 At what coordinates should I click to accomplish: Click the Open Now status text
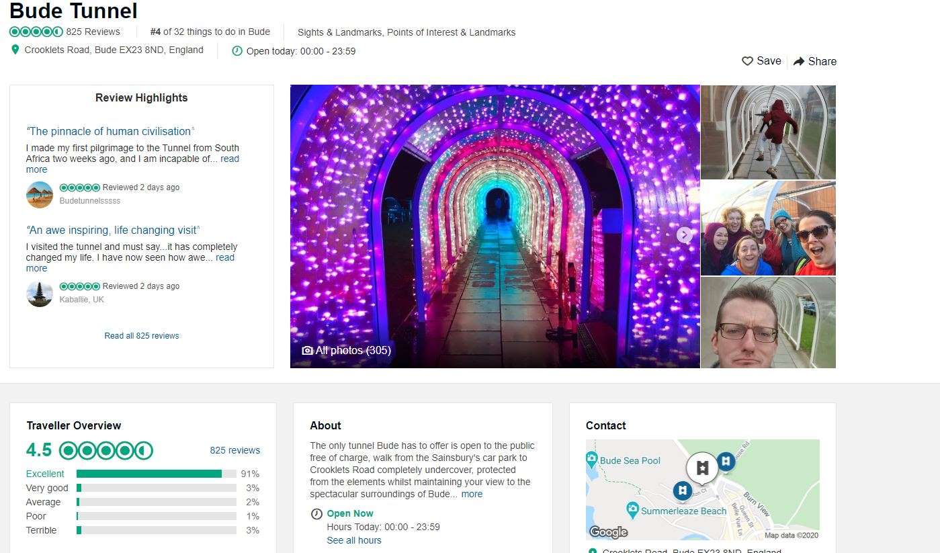point(350,514)
